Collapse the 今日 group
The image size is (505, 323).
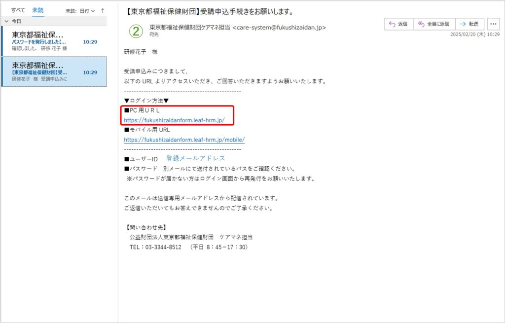click(x=6, y=21)
